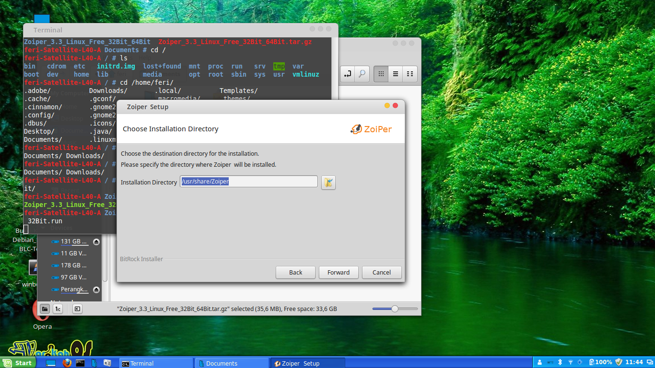
Task: Open the 178 GB volume in sidebar
Action: 70,265
